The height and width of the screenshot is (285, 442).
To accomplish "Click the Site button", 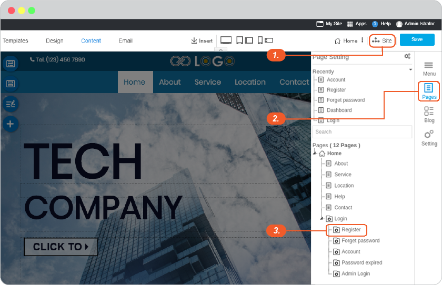I will tap(382, 40).
